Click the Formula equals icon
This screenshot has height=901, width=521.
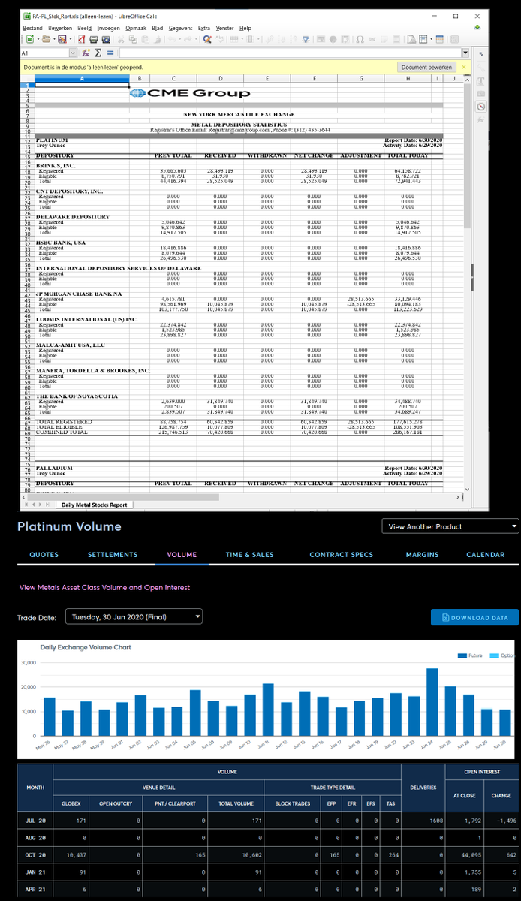click(x=110, y=53)
